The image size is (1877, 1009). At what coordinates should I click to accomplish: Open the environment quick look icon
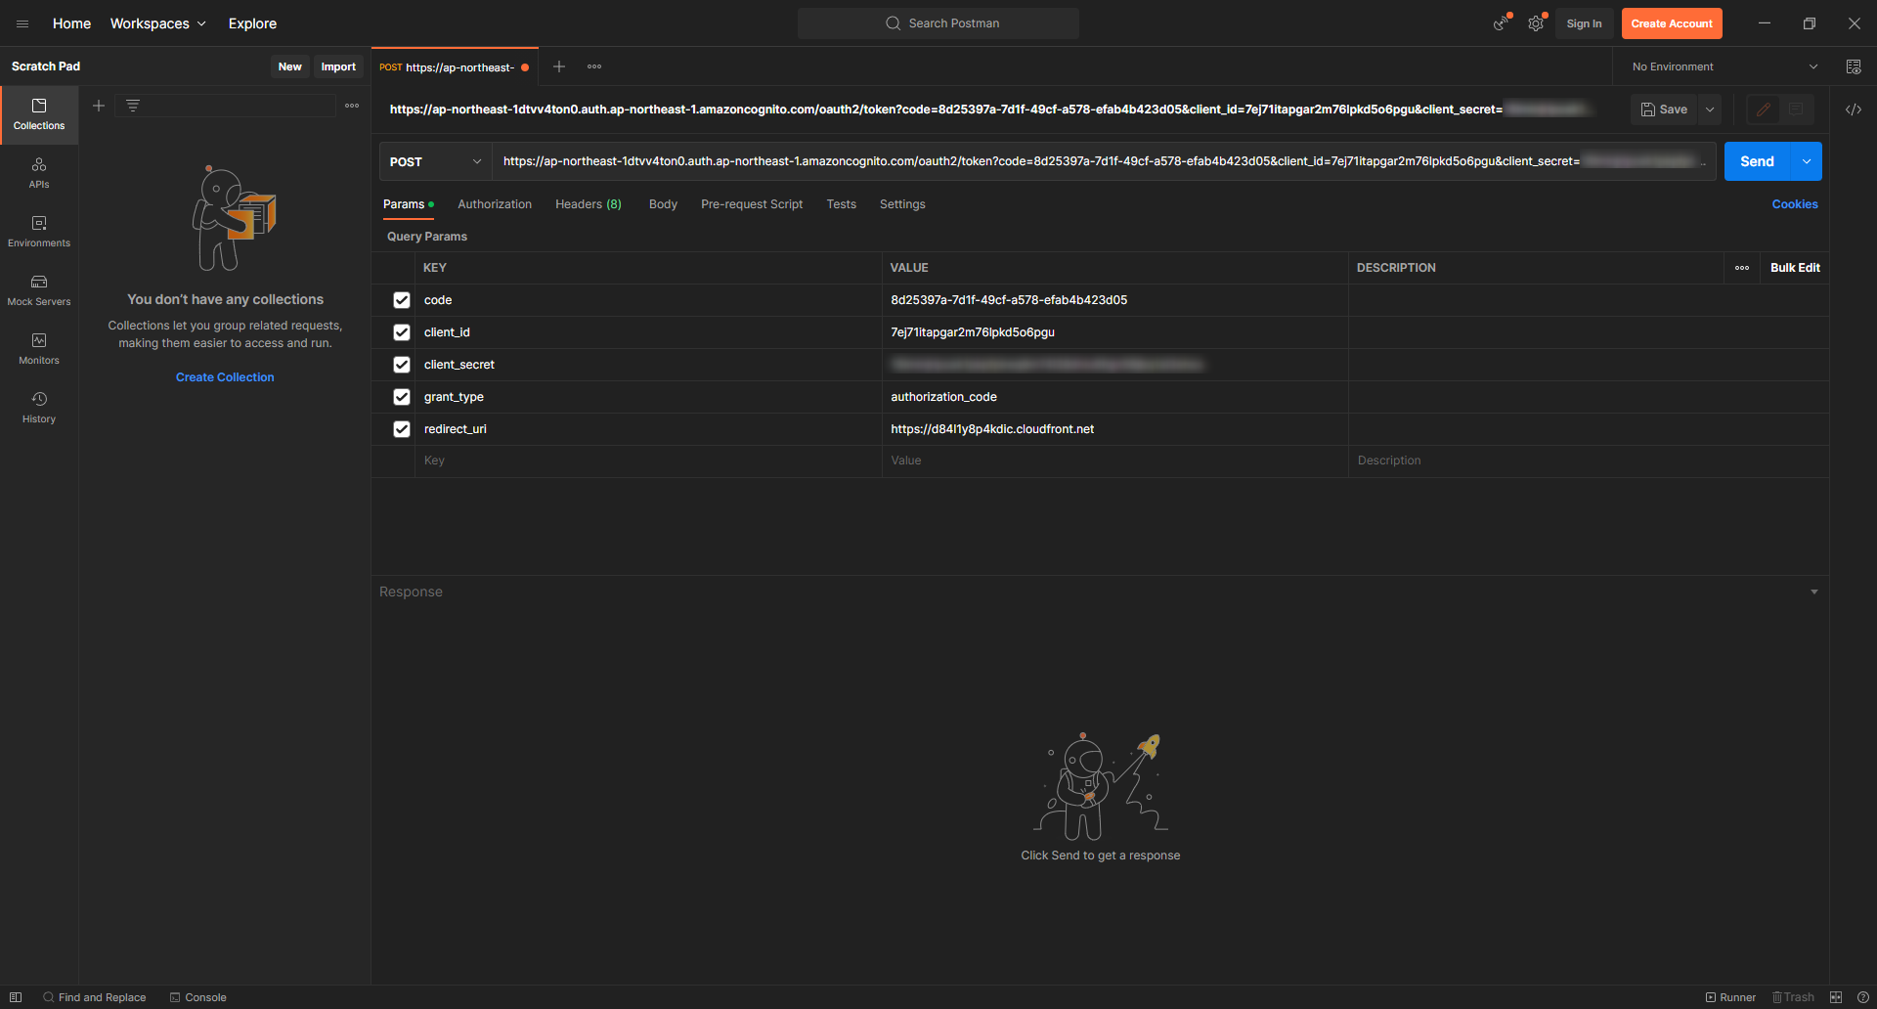(1854, 66)
